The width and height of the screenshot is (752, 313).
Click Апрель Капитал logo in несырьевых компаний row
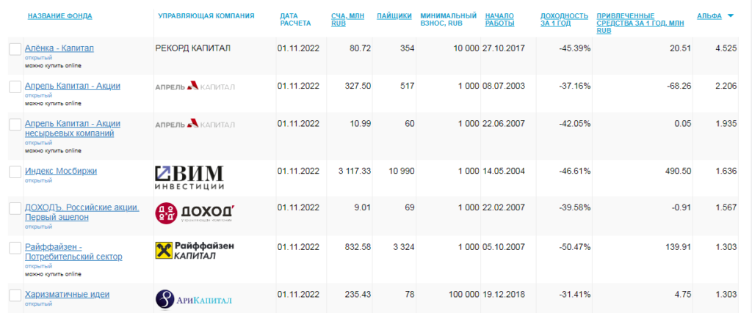point(195,124)
